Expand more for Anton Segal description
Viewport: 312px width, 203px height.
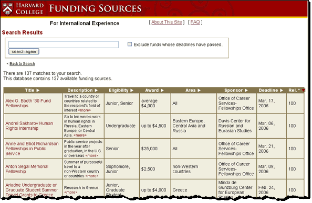pos(92,176)
